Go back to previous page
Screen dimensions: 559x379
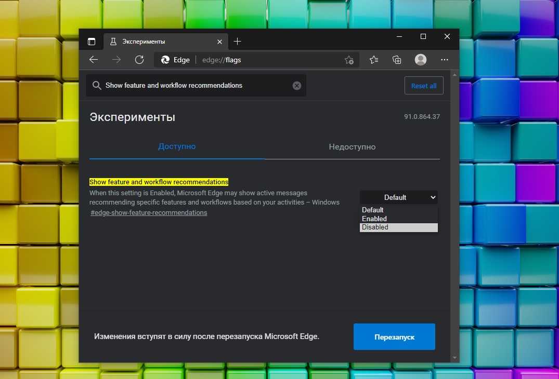pos(94,60)
